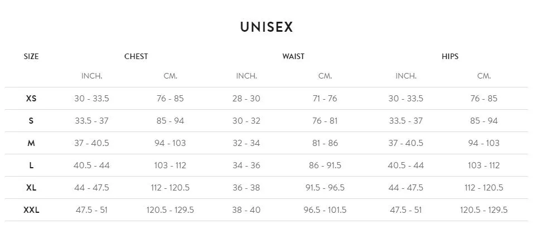Select XL waist inch value 36 - 38

point(246,187)
